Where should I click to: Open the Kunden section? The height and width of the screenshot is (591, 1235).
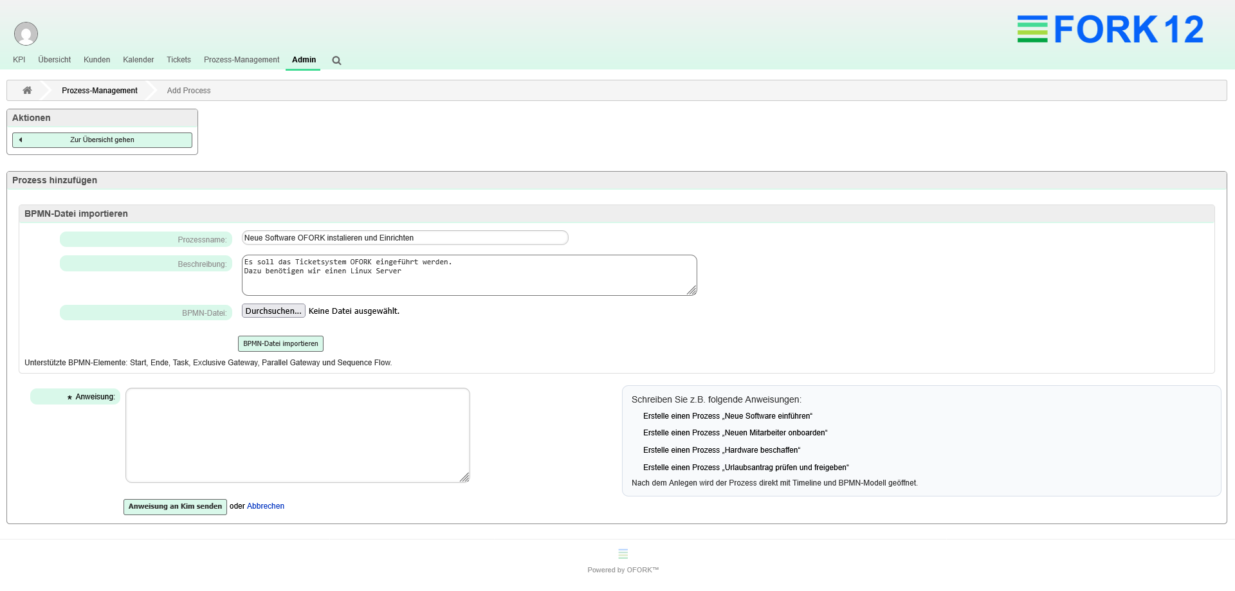coord(96,60)
